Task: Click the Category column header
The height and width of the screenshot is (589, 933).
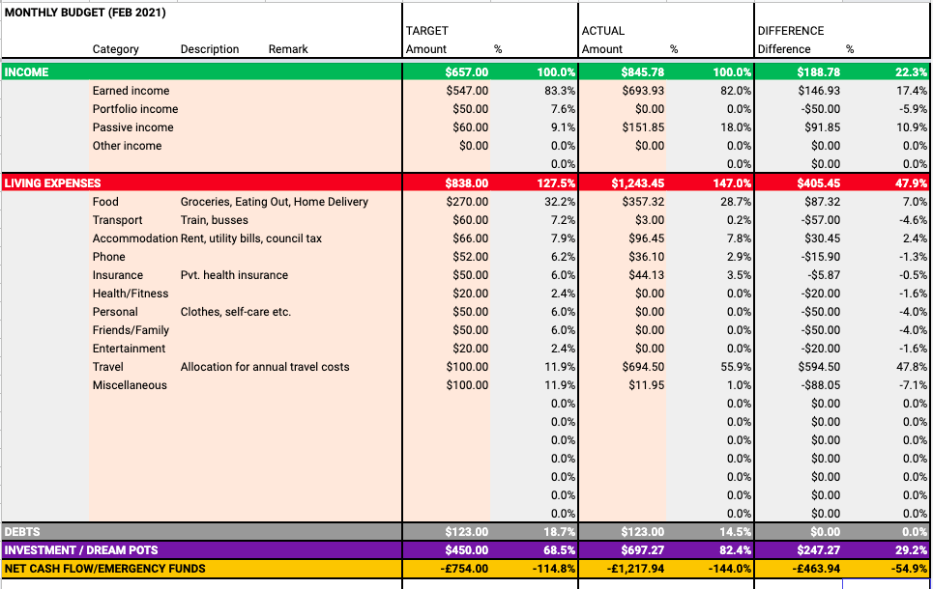Action: 115,49
